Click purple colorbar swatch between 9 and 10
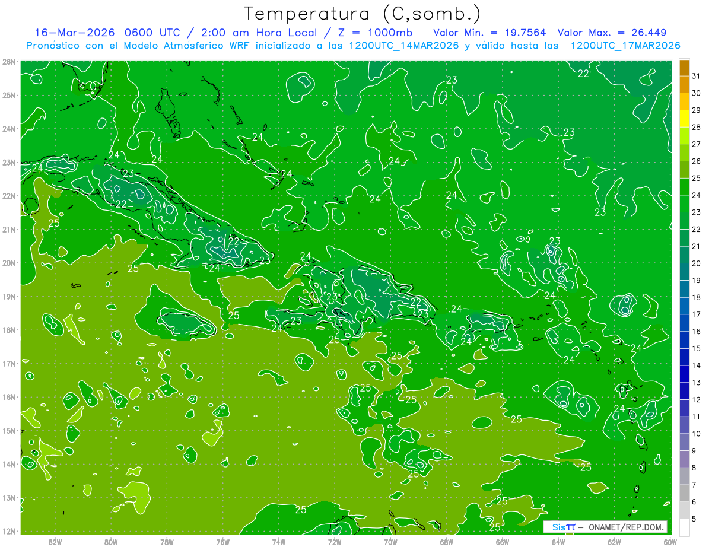This screenshot has width=712, height=550. [684, 442]
